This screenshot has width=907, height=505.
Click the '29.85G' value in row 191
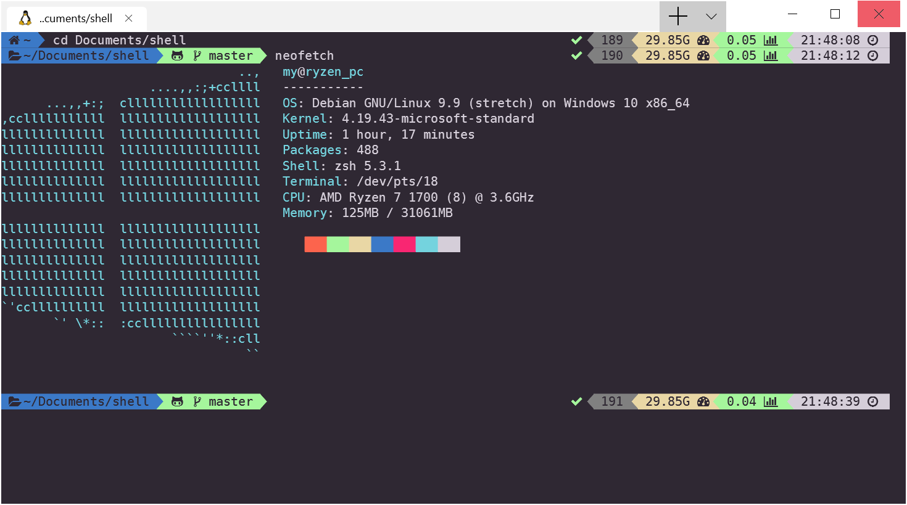coord(668,401)
